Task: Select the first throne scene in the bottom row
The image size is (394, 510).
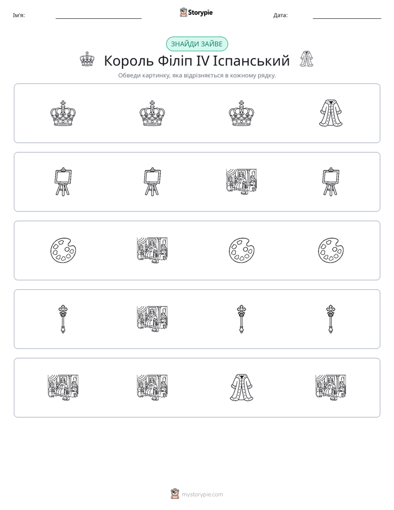Action: coord(63,387)
